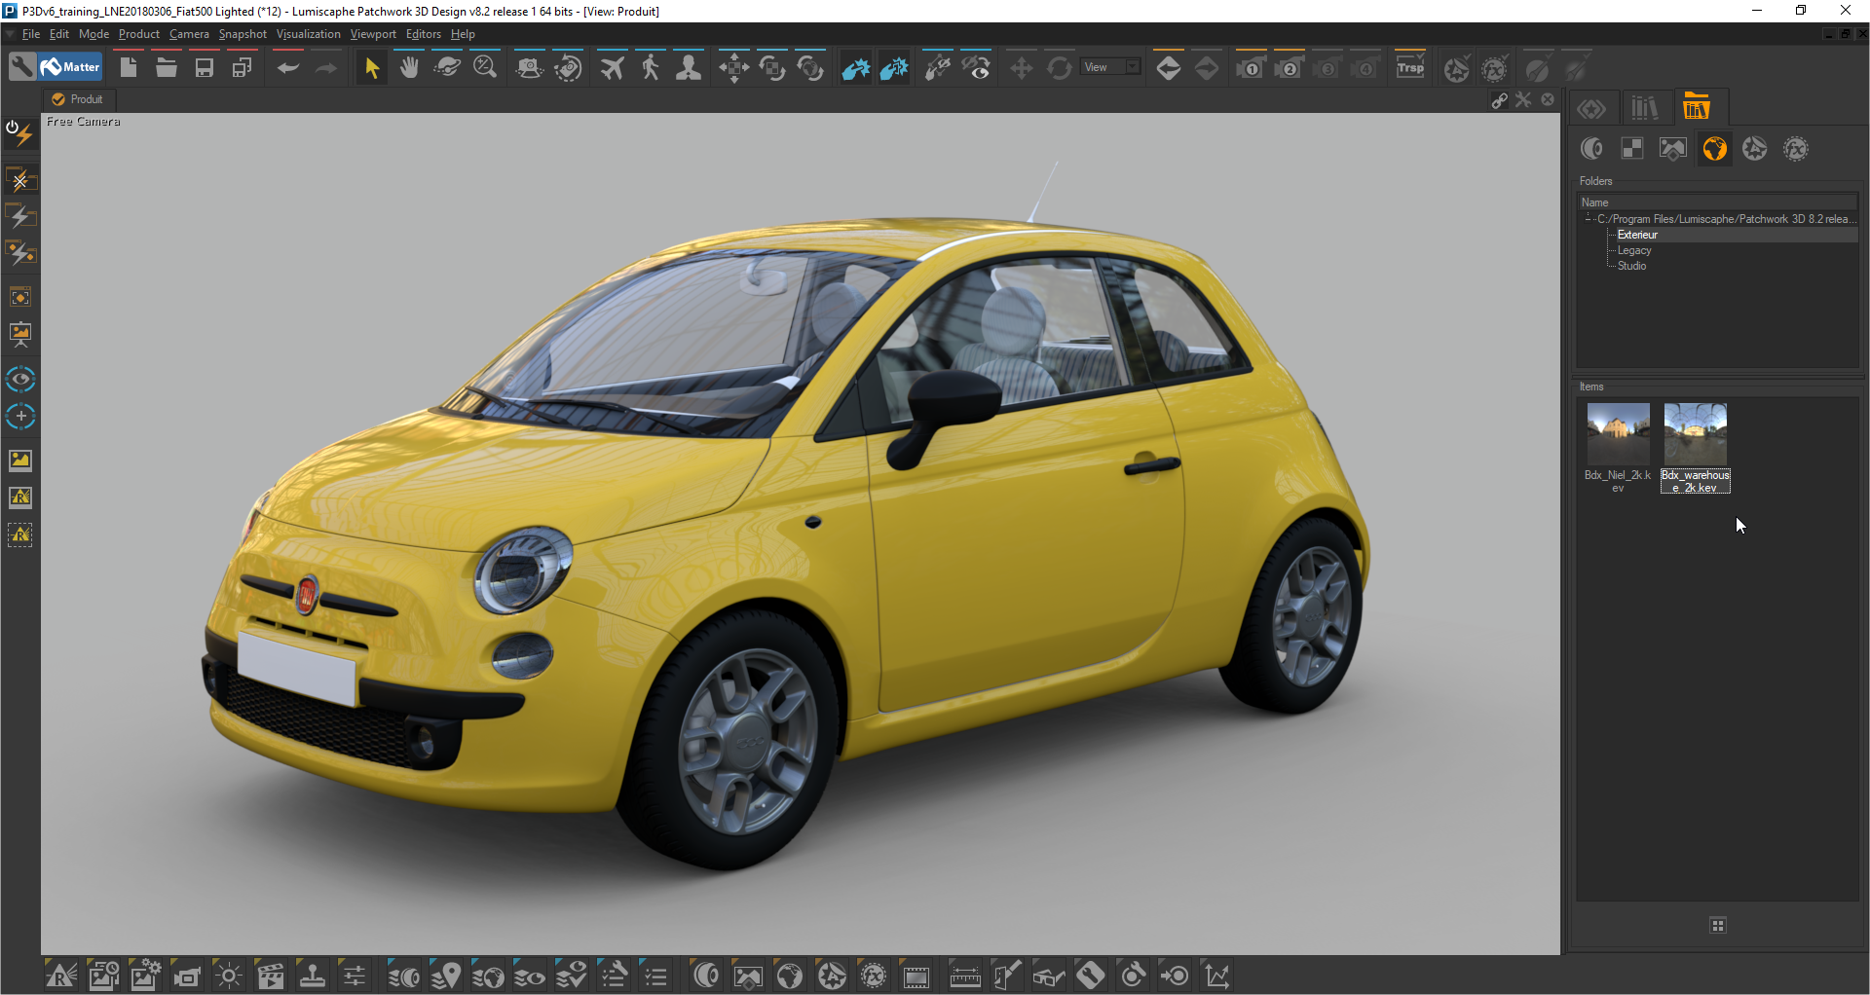Viewport: 1870px width, 995px height.
Task: Select the Bdx_Niel_2k environment thumbnail
Action: pyautogui.click(x=1618, y=434)
